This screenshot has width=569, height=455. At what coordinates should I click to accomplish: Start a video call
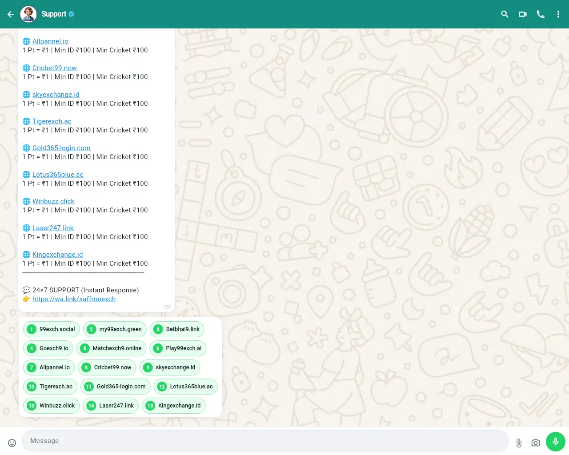(523, 14)
